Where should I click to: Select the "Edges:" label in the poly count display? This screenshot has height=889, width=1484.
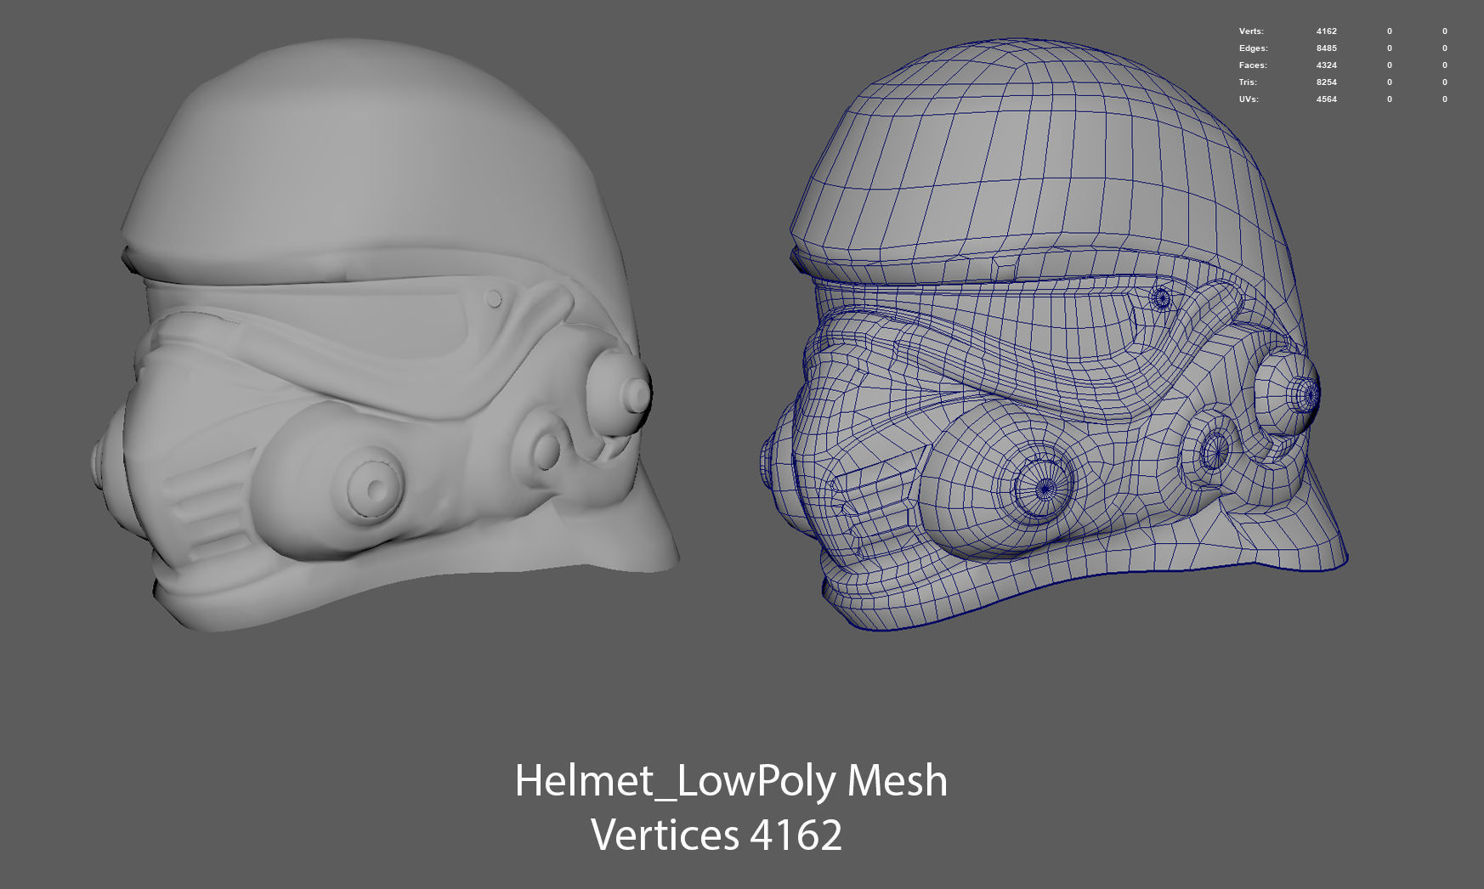(1253, 48)
